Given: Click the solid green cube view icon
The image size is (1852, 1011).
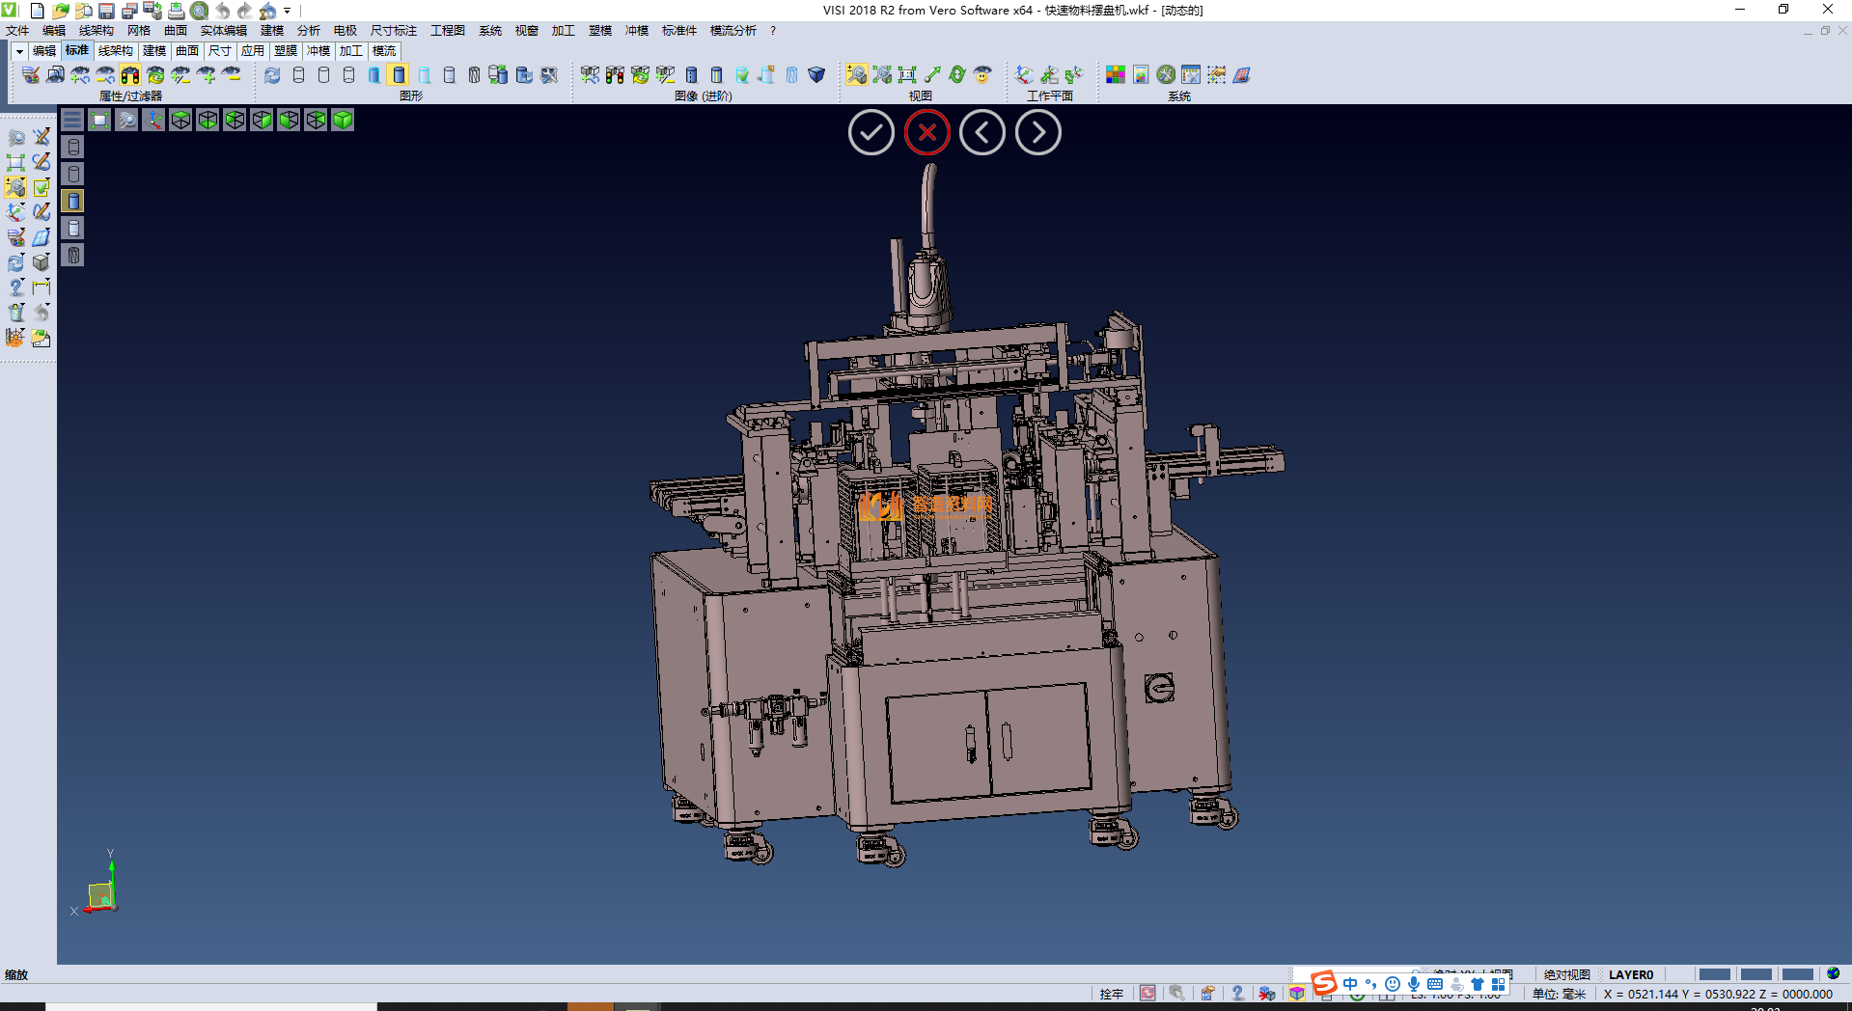Looking at the screenshot, I should (343, 120).
